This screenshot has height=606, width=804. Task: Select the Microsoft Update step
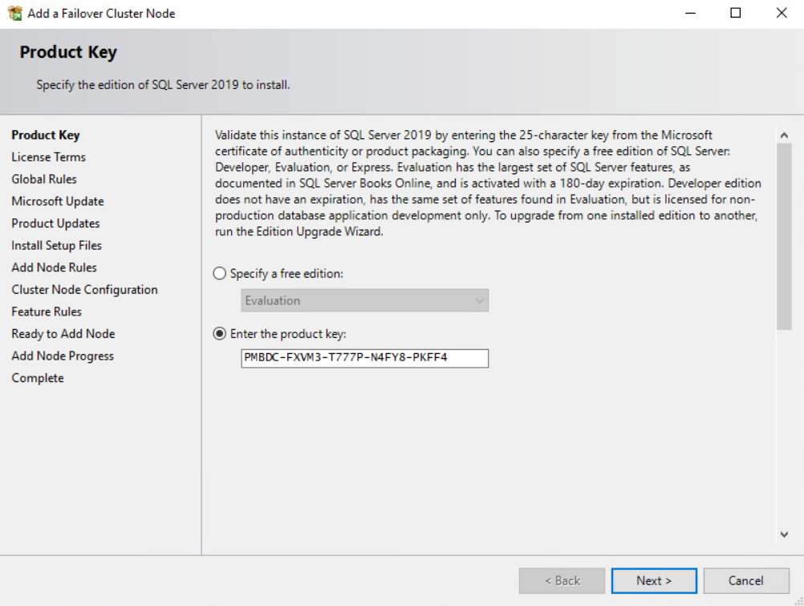click(58, 201)
